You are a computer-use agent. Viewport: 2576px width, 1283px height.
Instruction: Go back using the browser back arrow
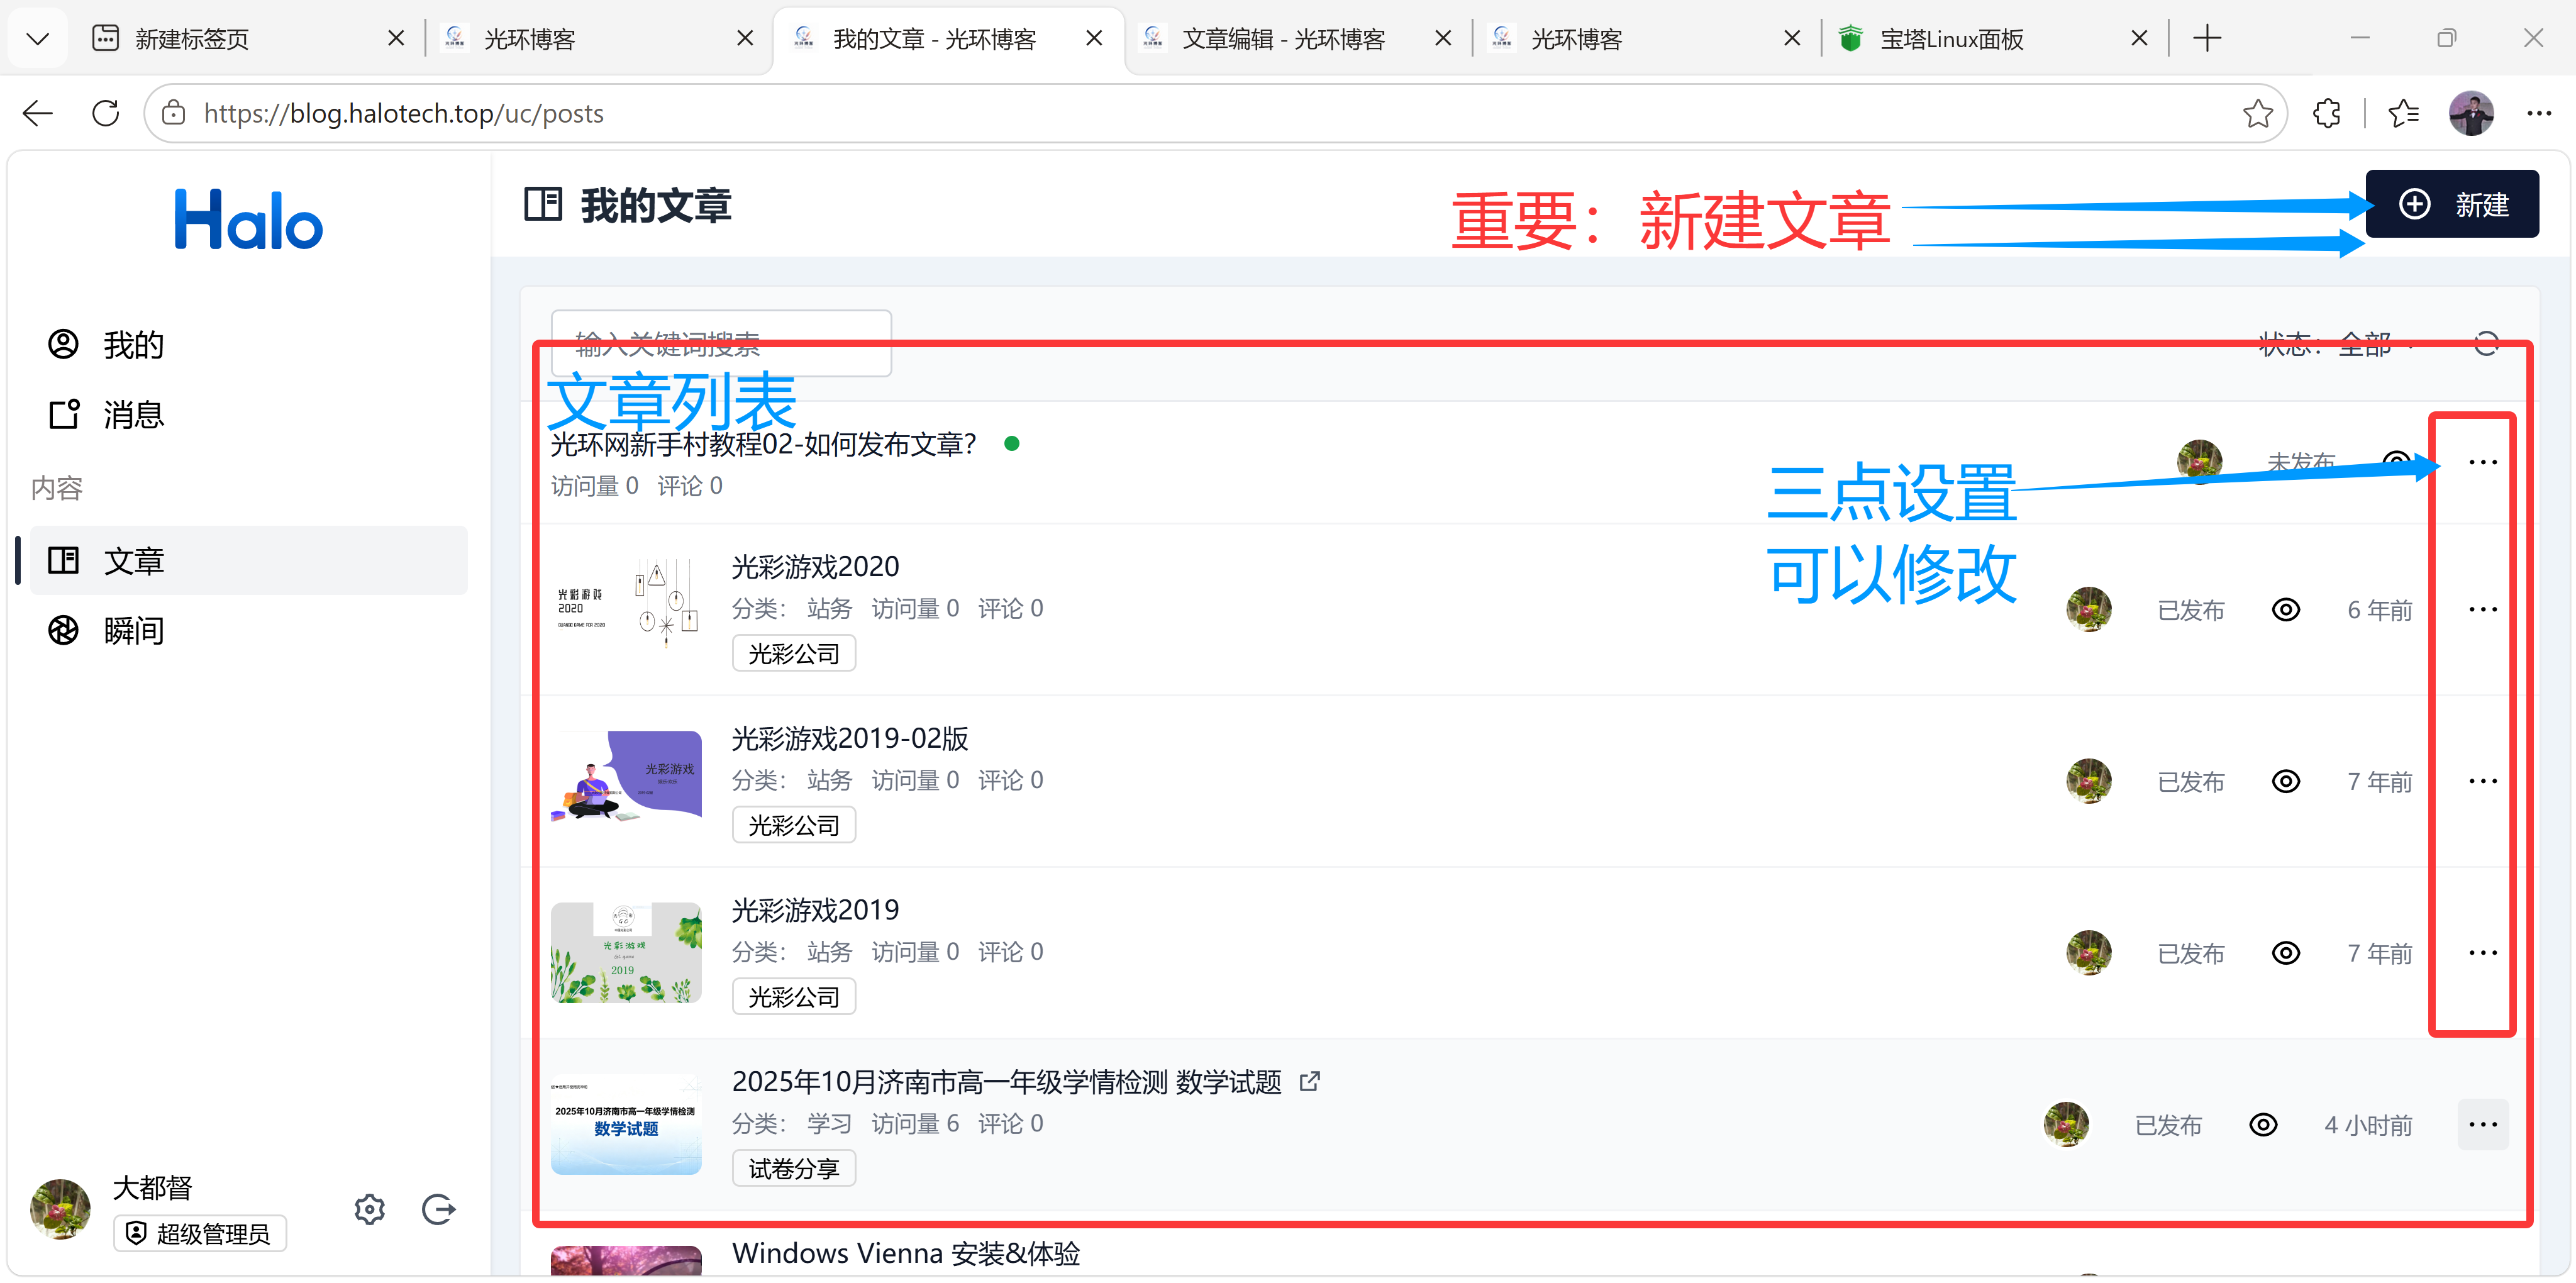point(38,113)
